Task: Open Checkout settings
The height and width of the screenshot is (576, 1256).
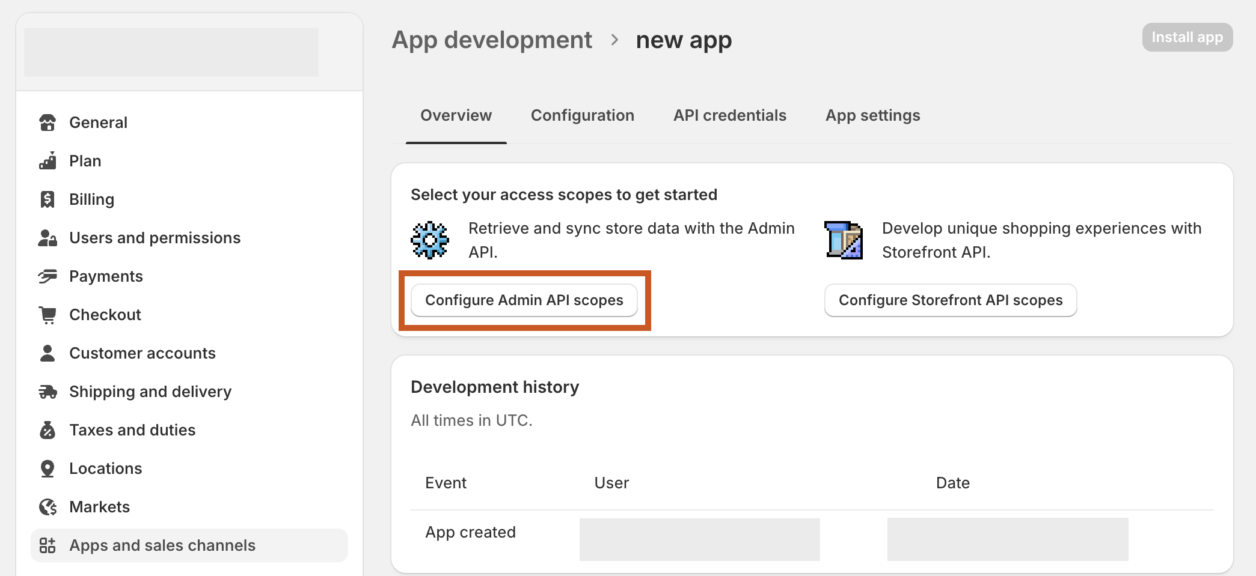Action: click(189, 315)
